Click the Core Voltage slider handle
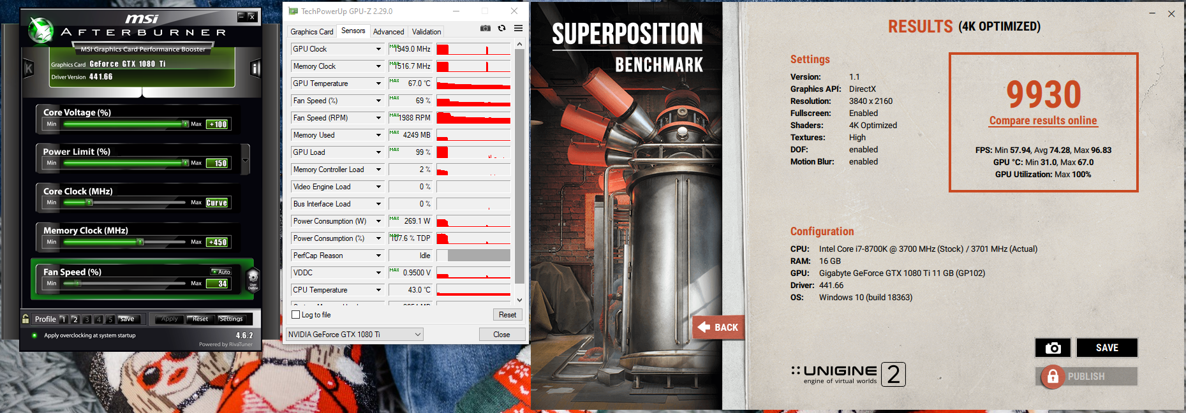This screenshot has width=1186, height=413. 186,124
